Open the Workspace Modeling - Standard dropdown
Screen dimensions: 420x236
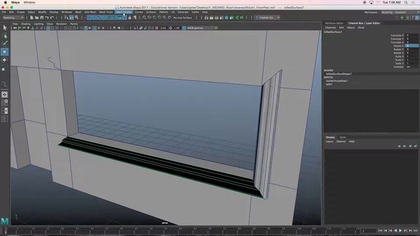pos(400,12)
